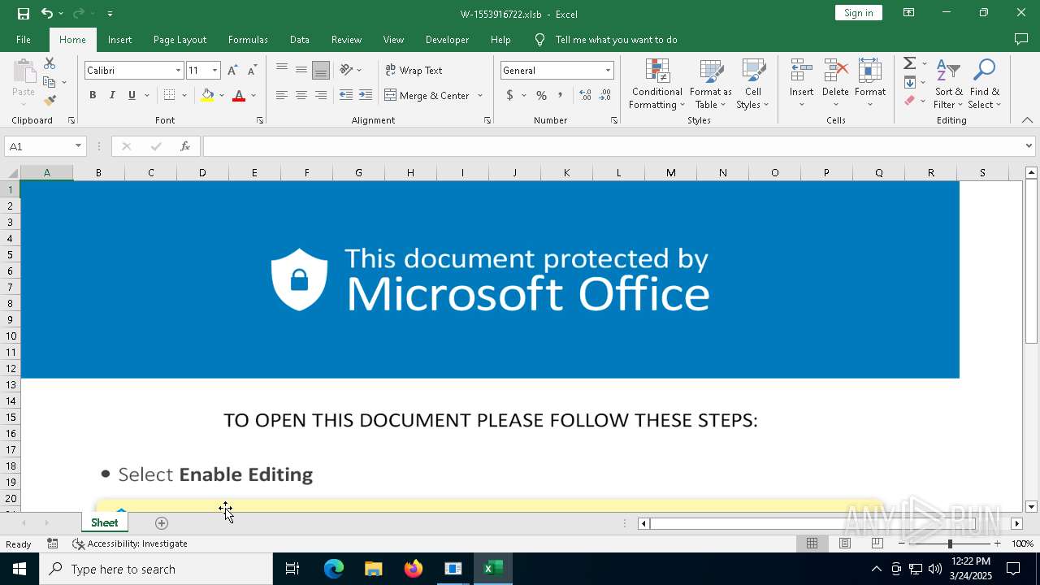Select the Sheet tab

pos(104,523)
